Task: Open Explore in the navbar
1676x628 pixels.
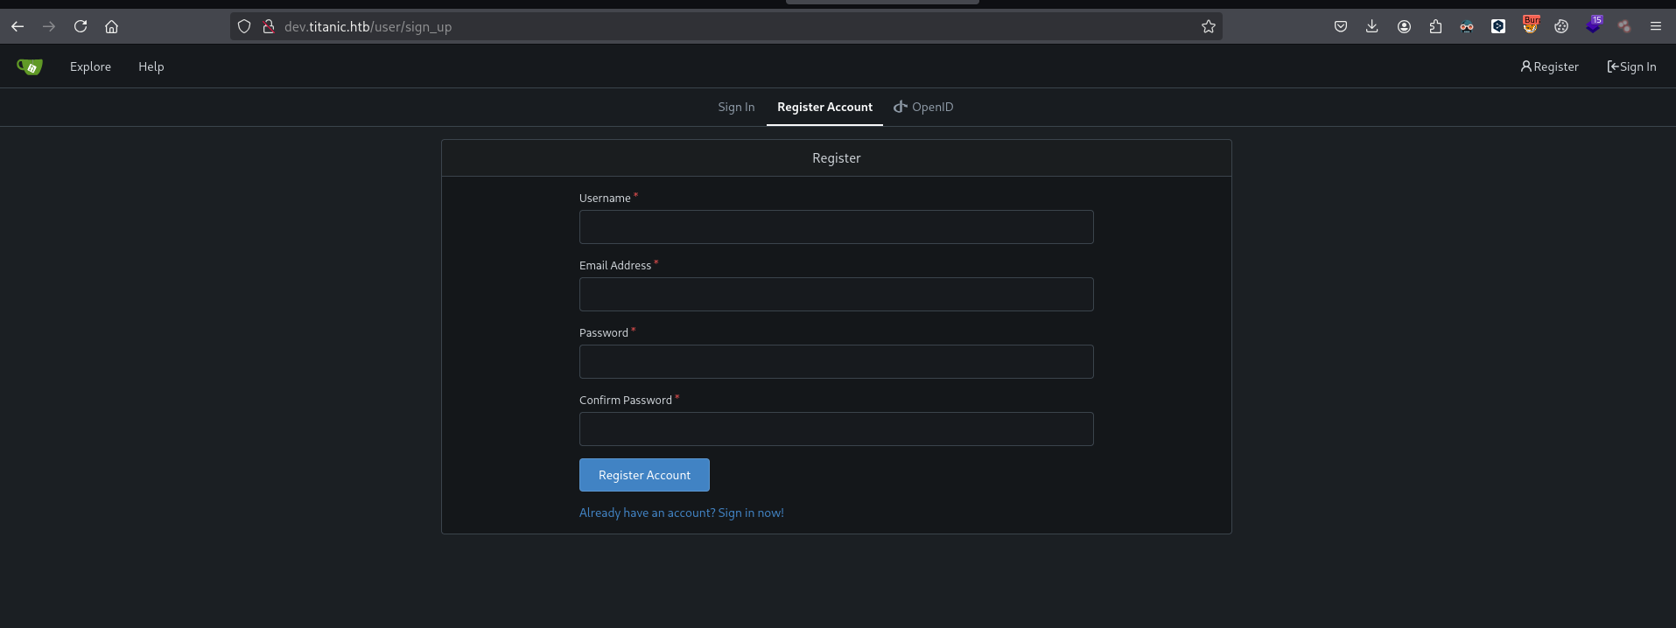Action: click(90, 66)
